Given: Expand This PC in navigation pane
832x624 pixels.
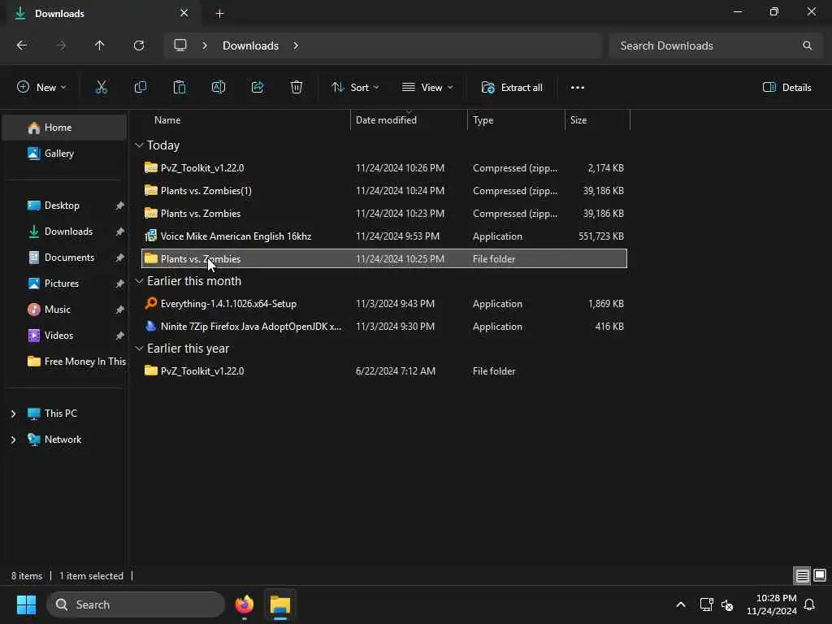Looking at the screenshot, I should pyautogui.click(x=13, y=414).
